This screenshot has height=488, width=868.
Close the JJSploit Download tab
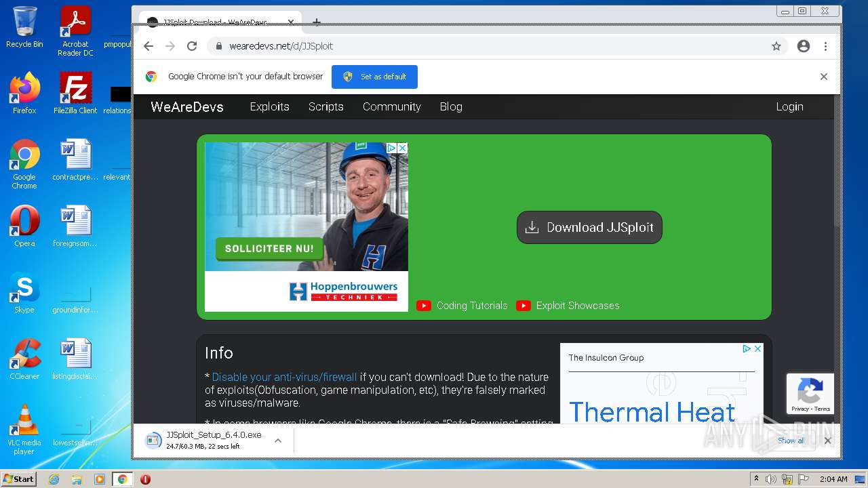(x=291, y=22)
